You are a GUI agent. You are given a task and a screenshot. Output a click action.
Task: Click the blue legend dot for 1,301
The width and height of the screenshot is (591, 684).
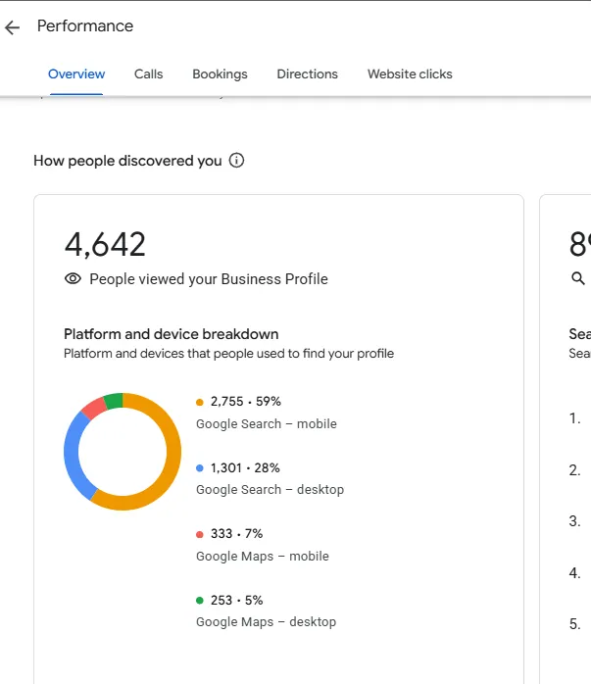(x=200, y=468)
